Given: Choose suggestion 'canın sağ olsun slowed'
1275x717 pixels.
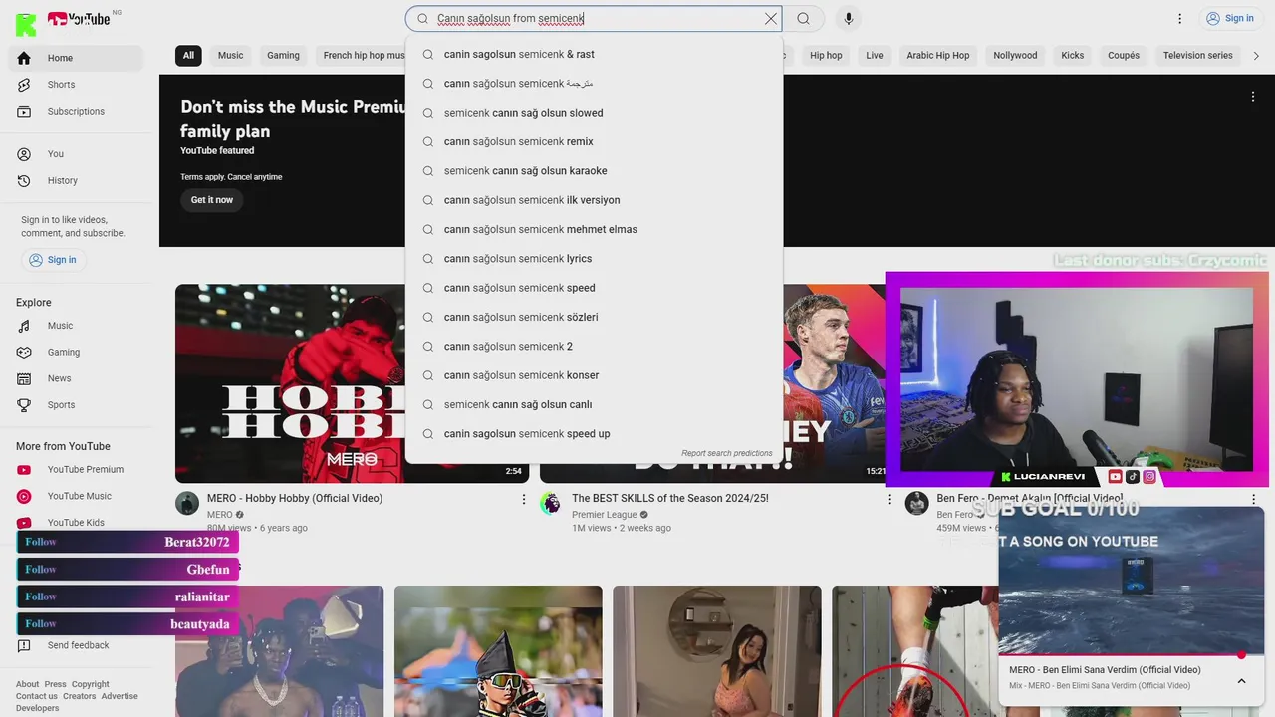Looking at the screenshot, I should coord(594,113).
